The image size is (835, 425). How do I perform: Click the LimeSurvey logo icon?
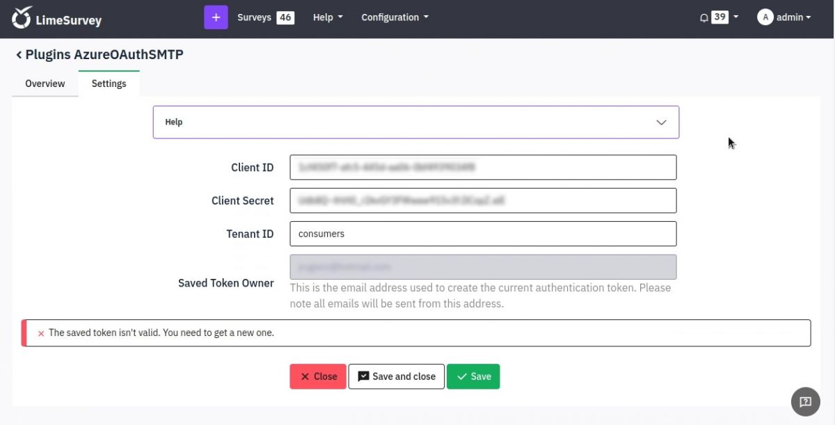click(21, 17)
